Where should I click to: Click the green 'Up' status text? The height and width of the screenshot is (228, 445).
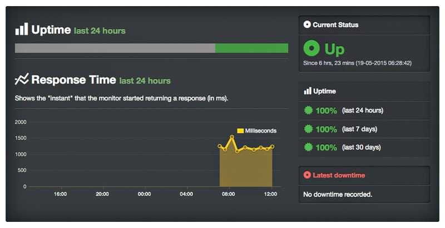pyautogui.click(x=335, y=49)
